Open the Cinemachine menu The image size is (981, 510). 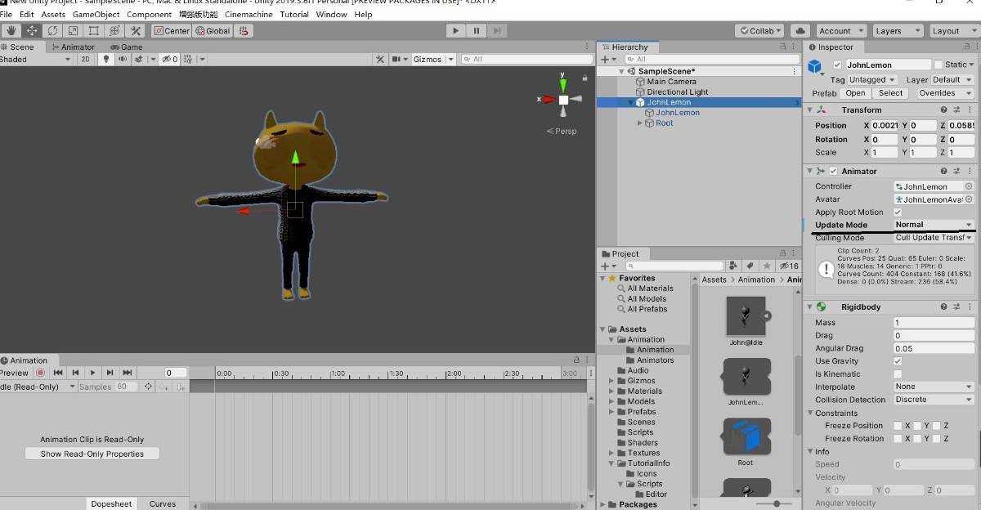pyautogui.click(x=249, y=14)
